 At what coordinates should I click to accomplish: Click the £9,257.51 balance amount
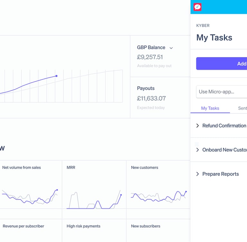click(x=150, y=57)
